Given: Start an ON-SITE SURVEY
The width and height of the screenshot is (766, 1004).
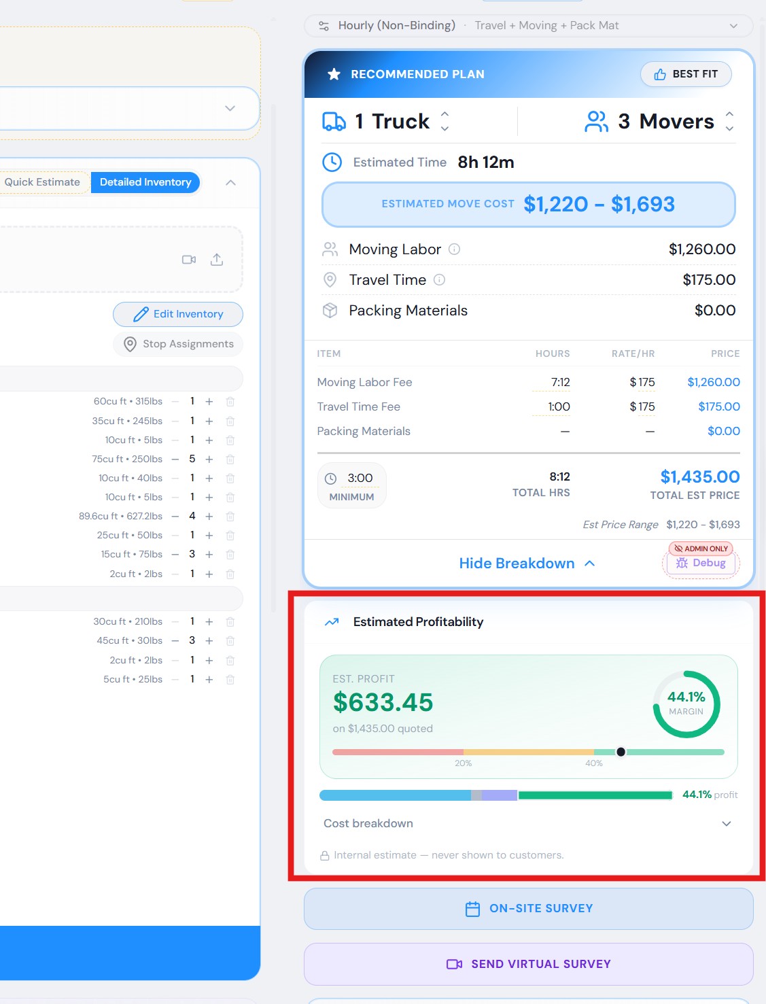Looking at the screenshot, I should 529,909.
